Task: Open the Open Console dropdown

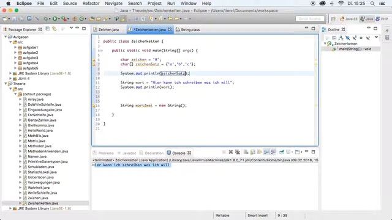Action: pyautogui.click(x=301, y=152)
